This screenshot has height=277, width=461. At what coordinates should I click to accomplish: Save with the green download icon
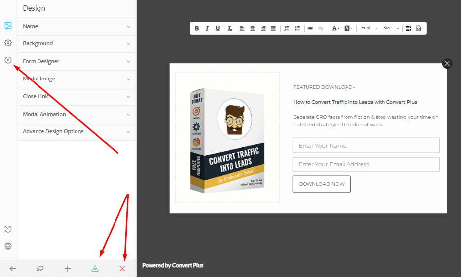click(x=95, y=269)
